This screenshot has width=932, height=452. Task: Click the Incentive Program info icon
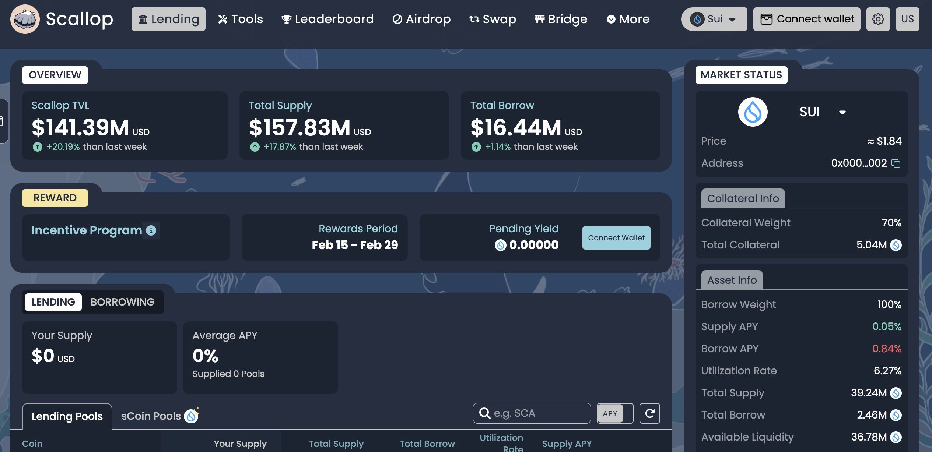point(151,230)
